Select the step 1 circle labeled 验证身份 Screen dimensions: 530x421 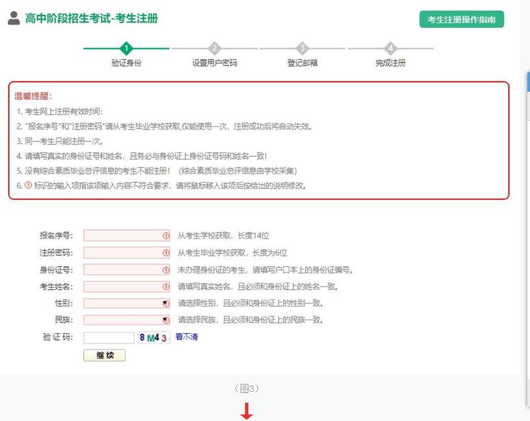click(x=127, y=48)
